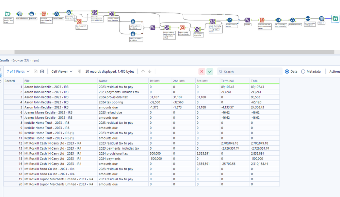
Task: Select the 'attach the missing headers' Join tool
Action: point(212,21)
